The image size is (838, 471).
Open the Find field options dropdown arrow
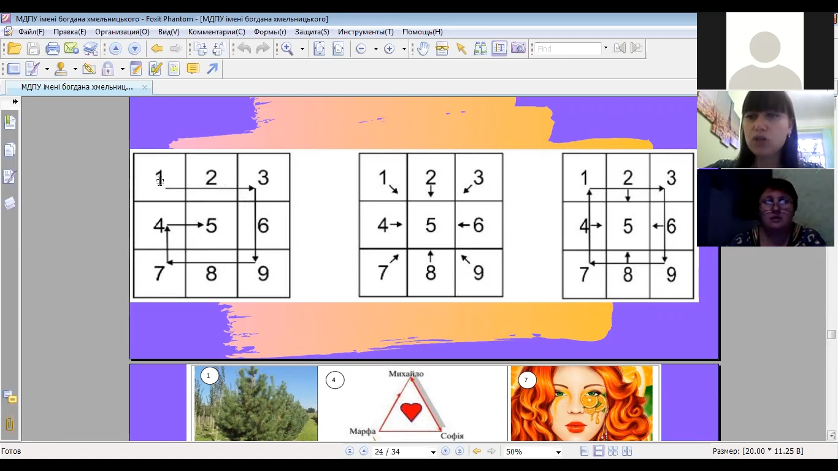[x=605, y=48]
